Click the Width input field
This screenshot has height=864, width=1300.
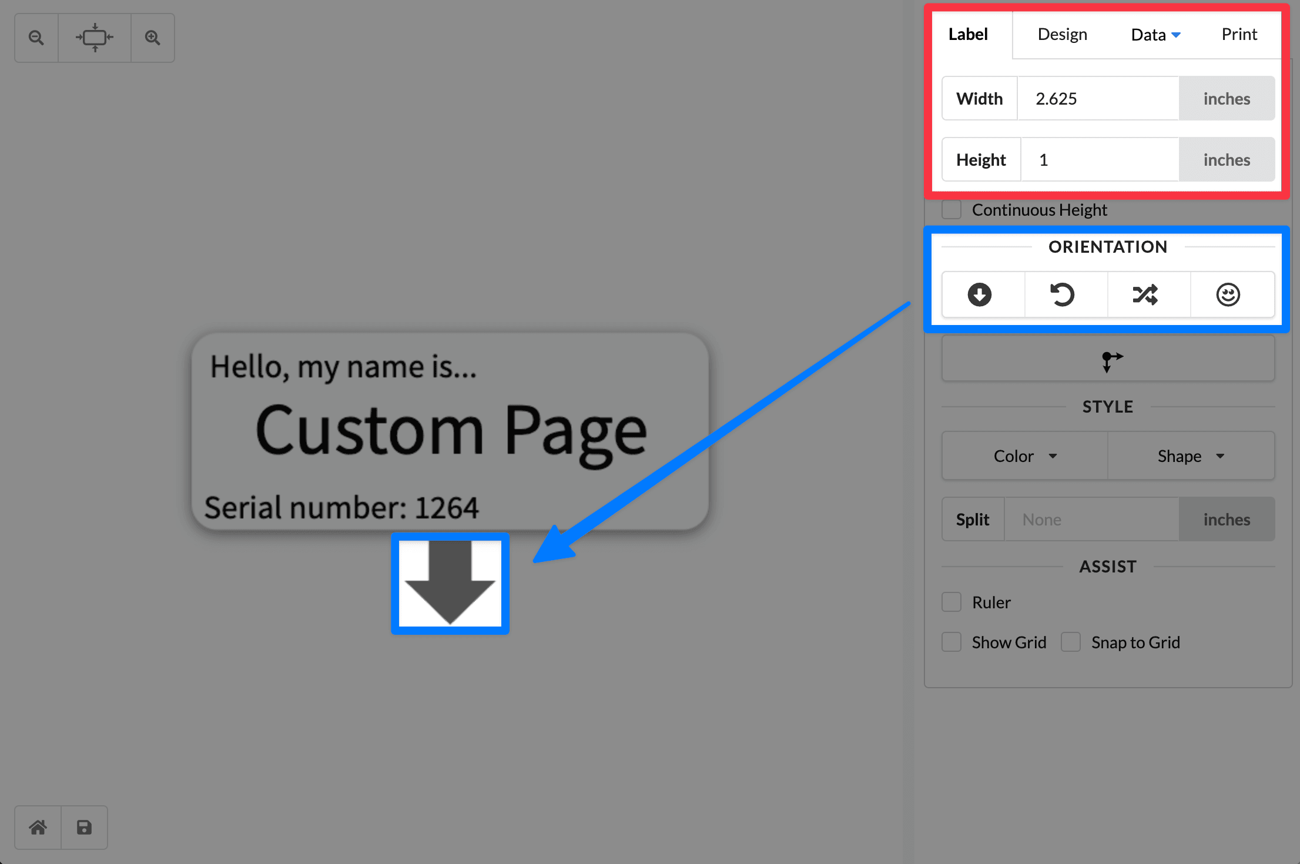1098,99
